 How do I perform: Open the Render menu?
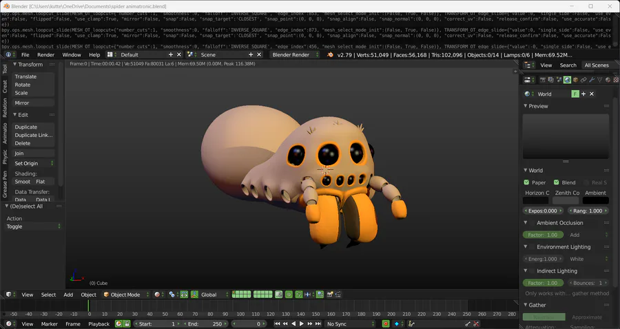[46, 54]
